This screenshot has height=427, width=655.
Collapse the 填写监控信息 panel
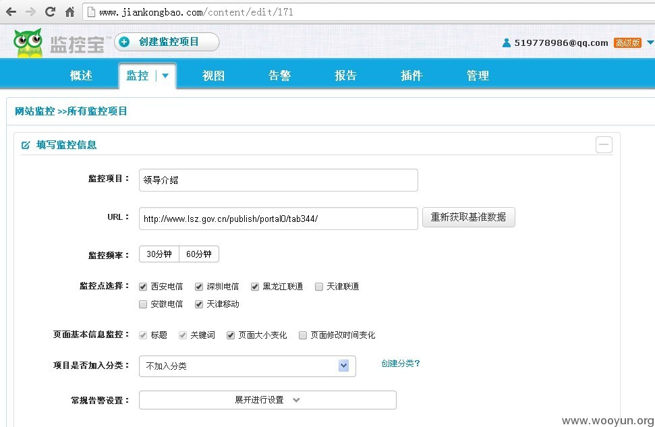(604, 144)
